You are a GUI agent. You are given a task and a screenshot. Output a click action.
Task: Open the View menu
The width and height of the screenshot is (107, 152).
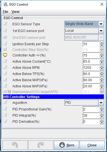(x=16, y=12)
